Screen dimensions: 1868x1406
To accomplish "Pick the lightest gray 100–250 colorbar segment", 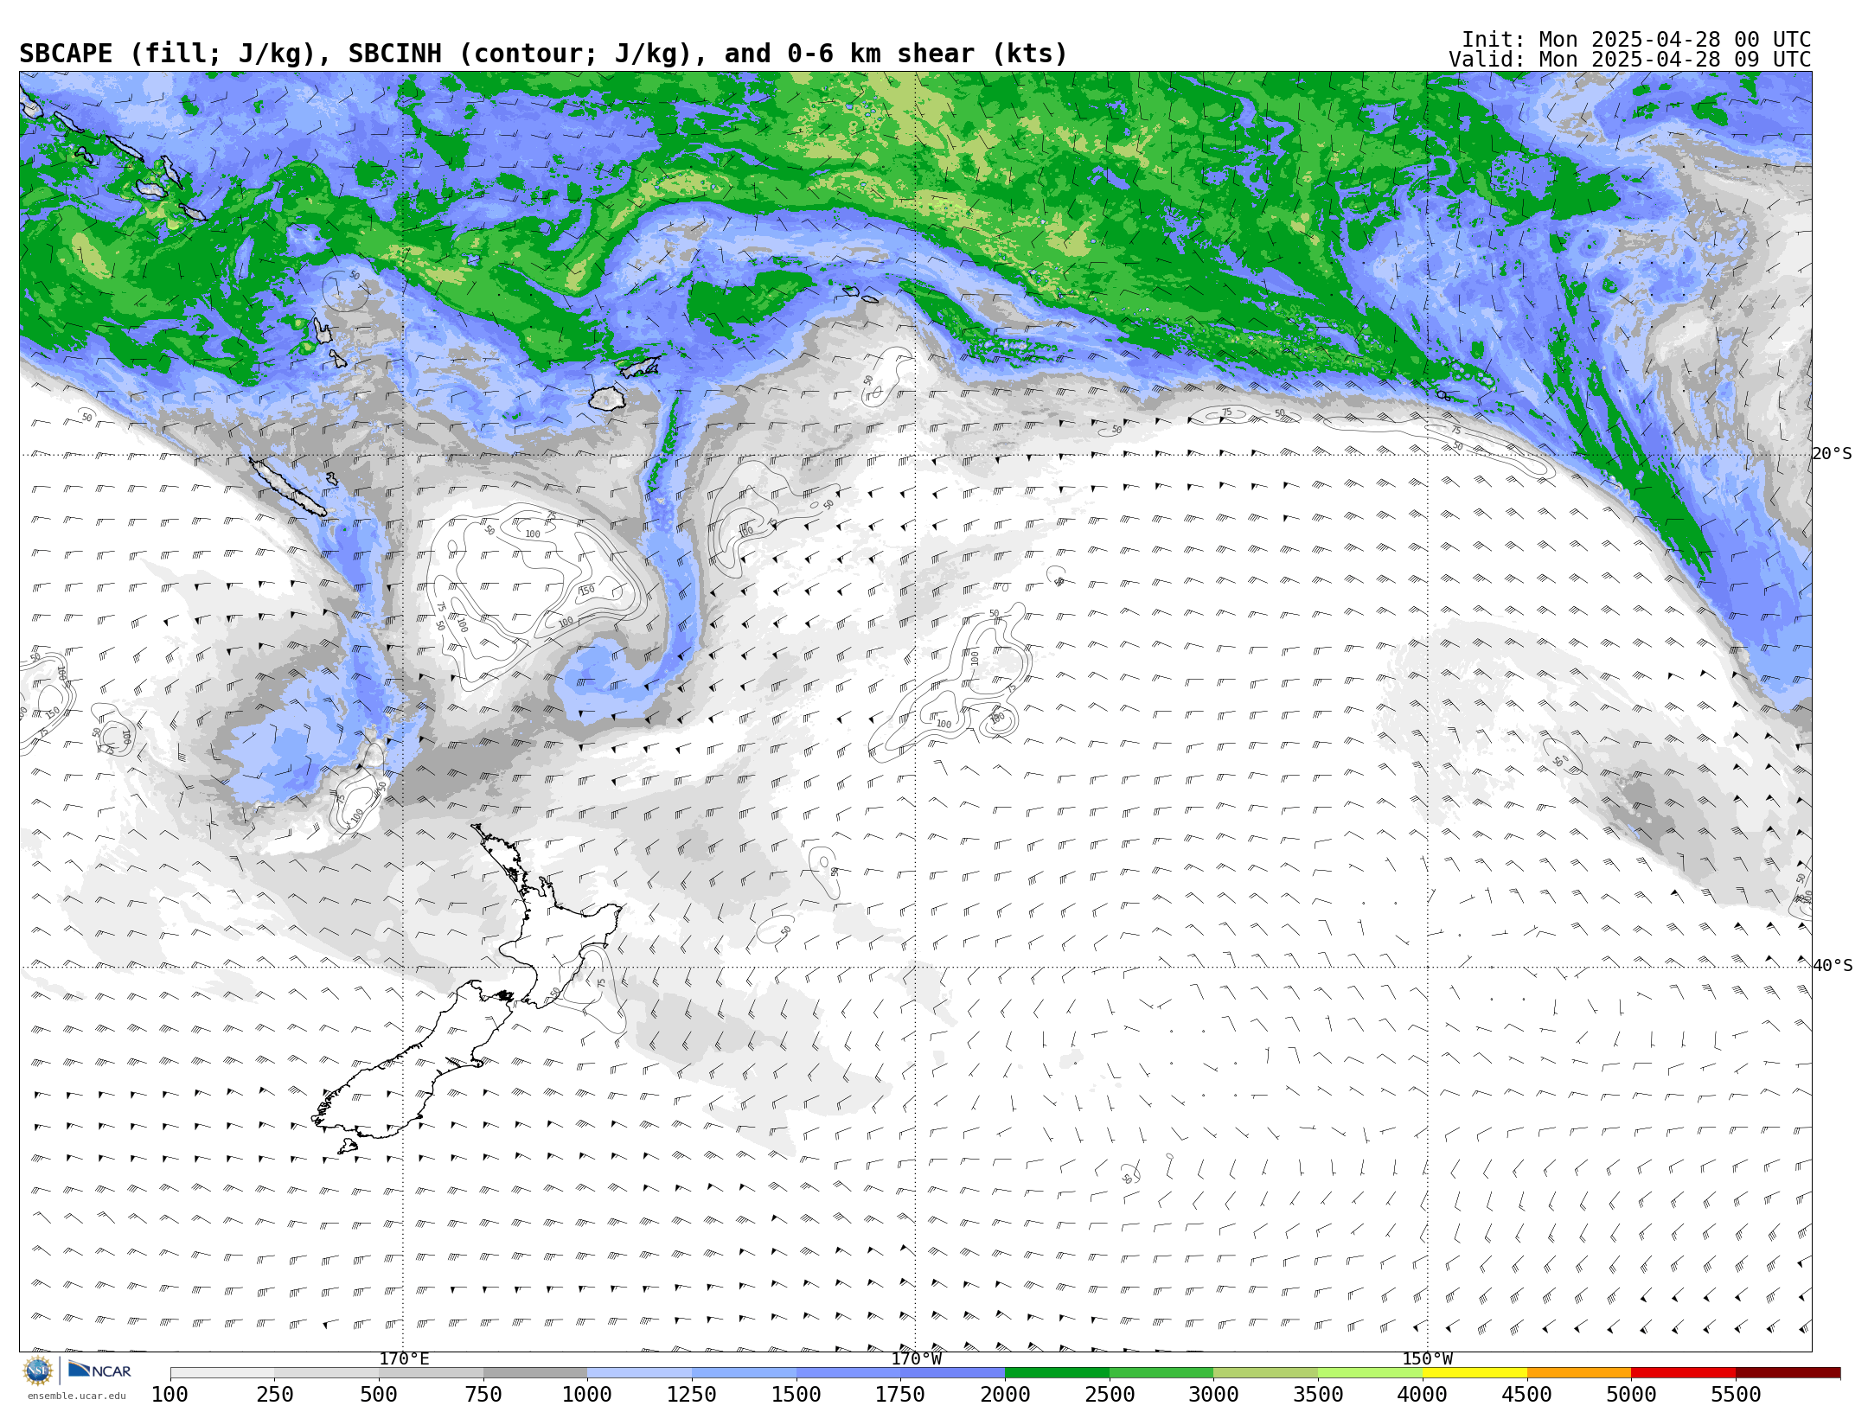I will click(x=222, y=1373).
